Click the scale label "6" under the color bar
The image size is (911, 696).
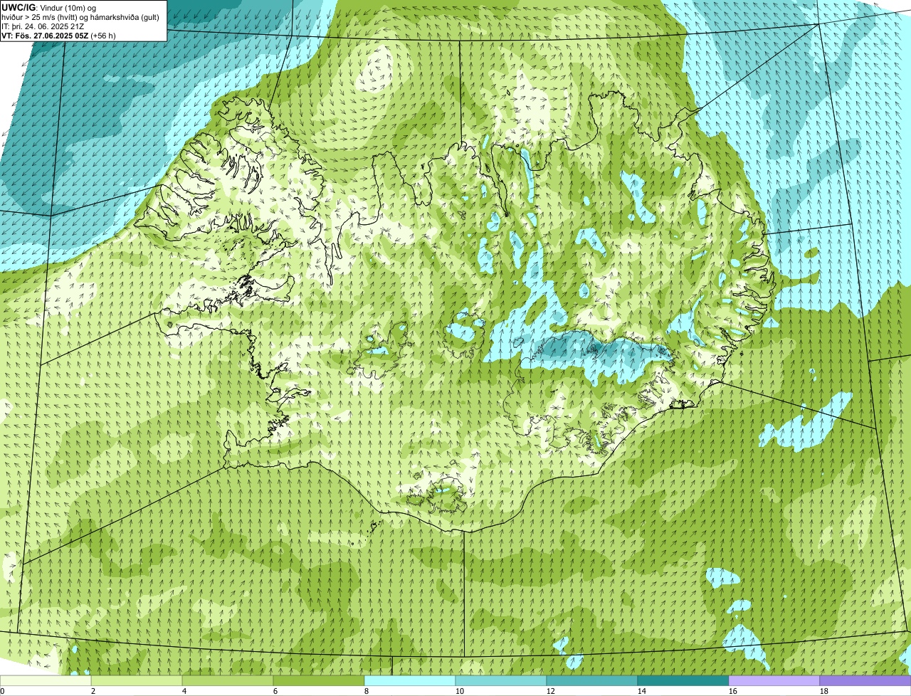pos(275,691)
